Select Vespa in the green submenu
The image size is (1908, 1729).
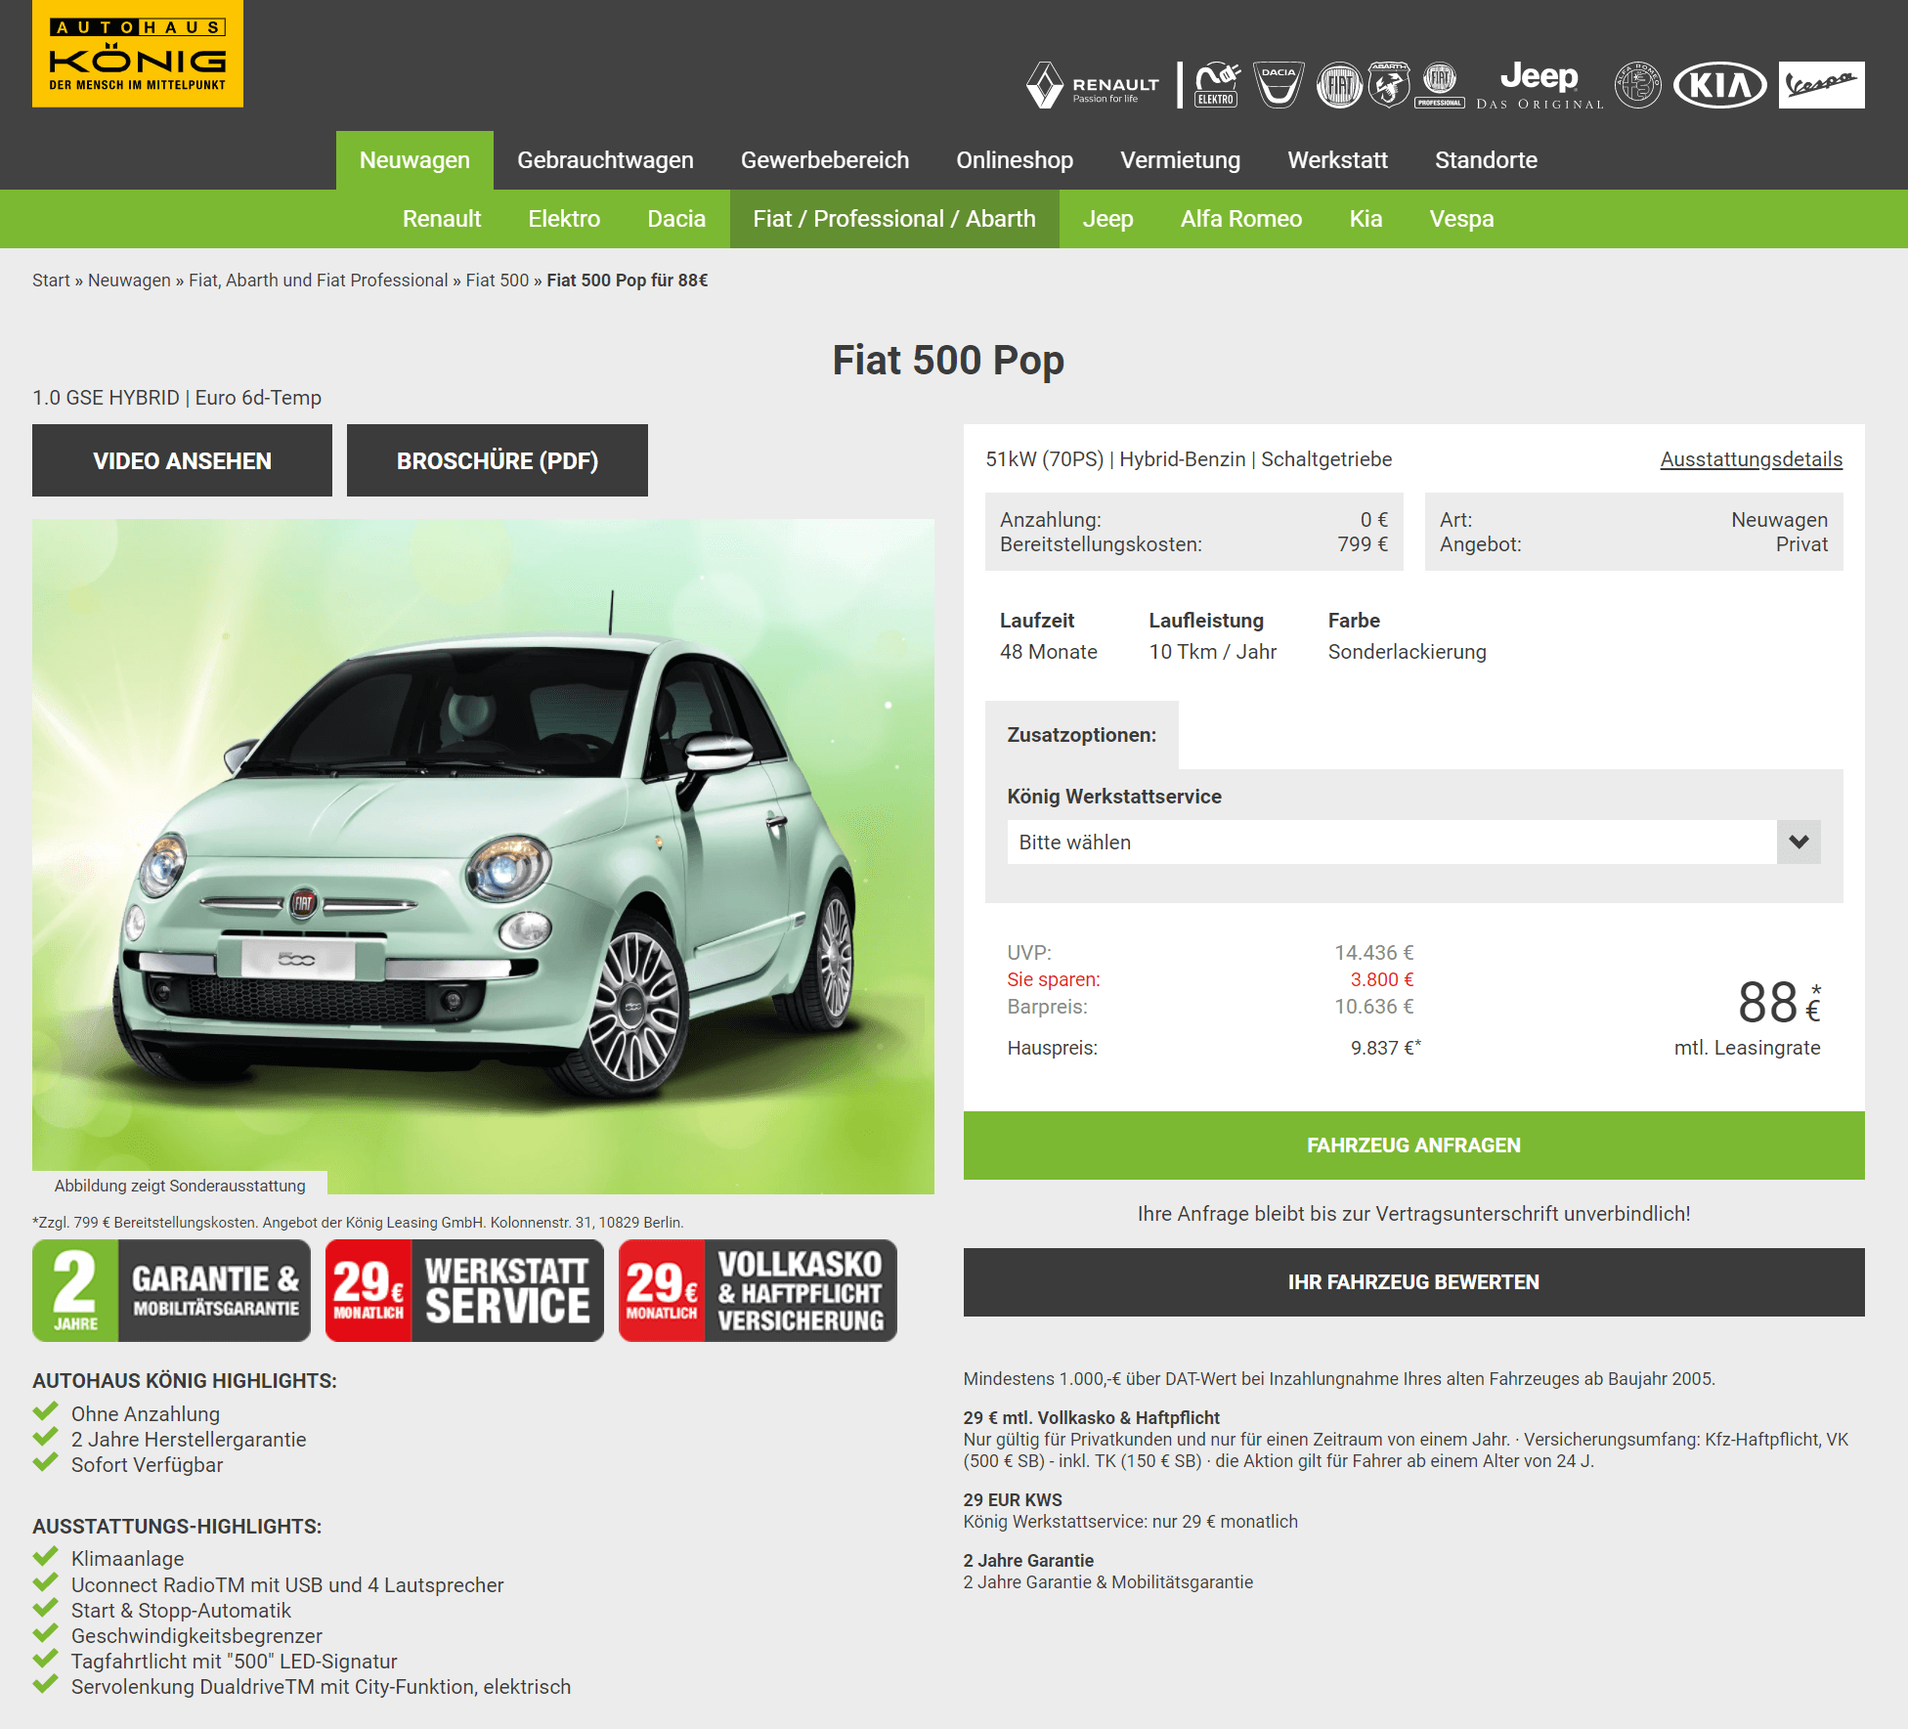(1461, 219)
